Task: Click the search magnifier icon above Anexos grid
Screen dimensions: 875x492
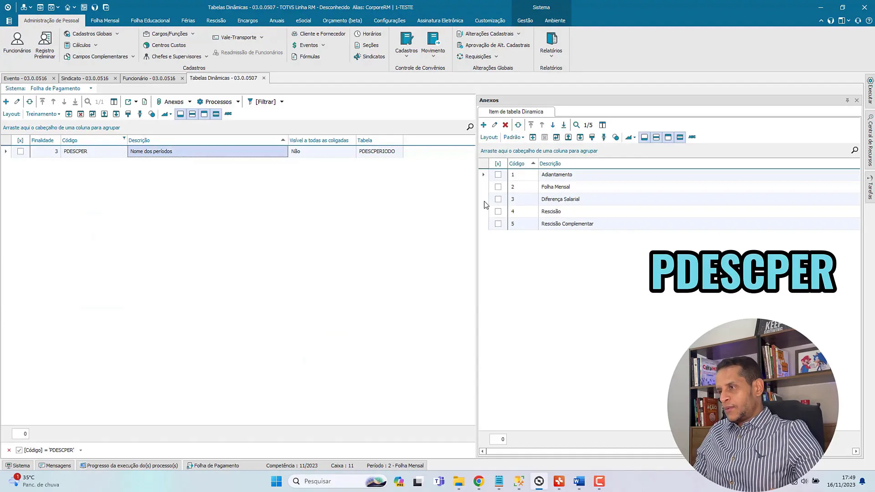Action: (854, 150)
